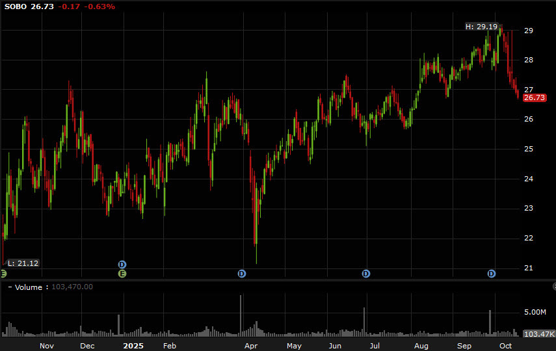Screen dimensions: 556x351
Task: Click the dividend marker near July
Action: [366, 274]
